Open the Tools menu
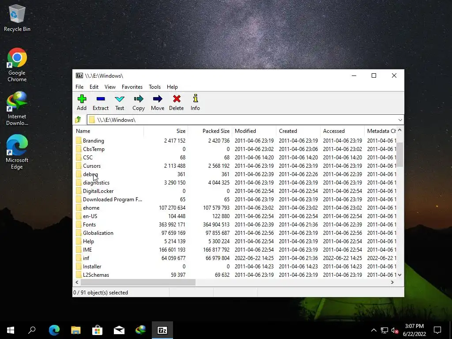 point(154,87)
